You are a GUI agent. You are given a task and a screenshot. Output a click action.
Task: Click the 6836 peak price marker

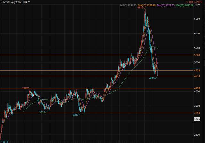tap(140, 8)
